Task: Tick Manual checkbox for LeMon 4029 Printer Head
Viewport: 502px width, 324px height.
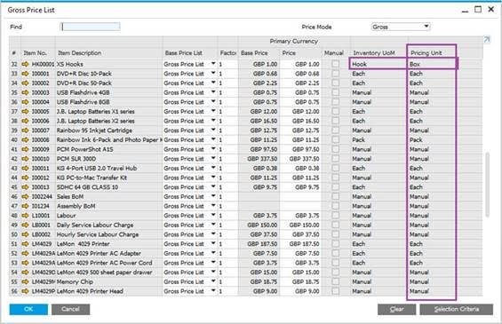Action: 335,291
